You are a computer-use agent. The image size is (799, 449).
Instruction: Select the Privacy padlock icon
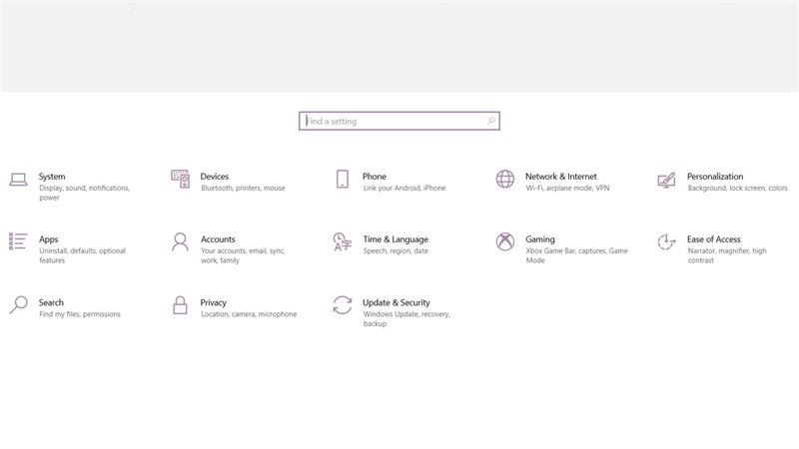tap(180, 304)
